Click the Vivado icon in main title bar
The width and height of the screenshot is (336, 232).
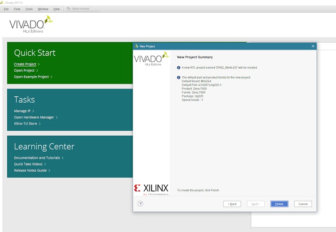coord(2,3)
